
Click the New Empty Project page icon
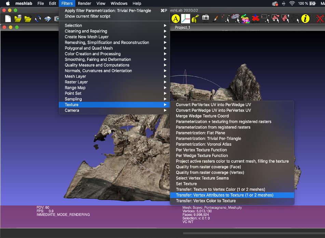pyautogui.click(x=8, y=19)
